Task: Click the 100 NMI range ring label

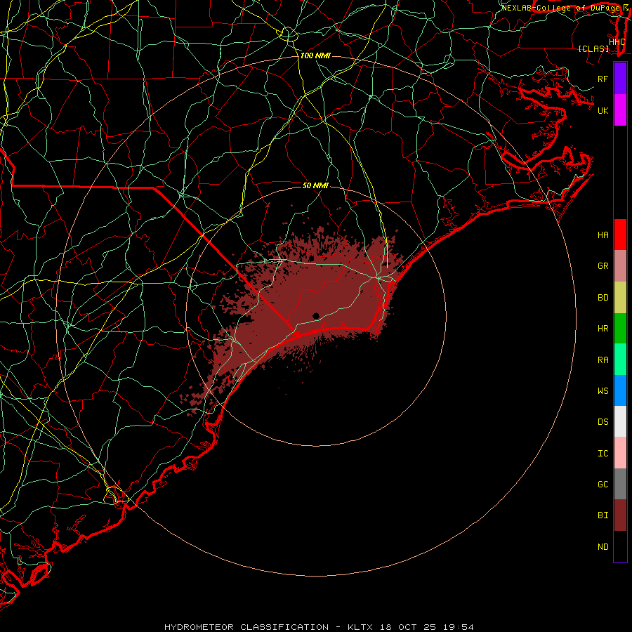Action: pyautogui.click(x=315, y=55)
